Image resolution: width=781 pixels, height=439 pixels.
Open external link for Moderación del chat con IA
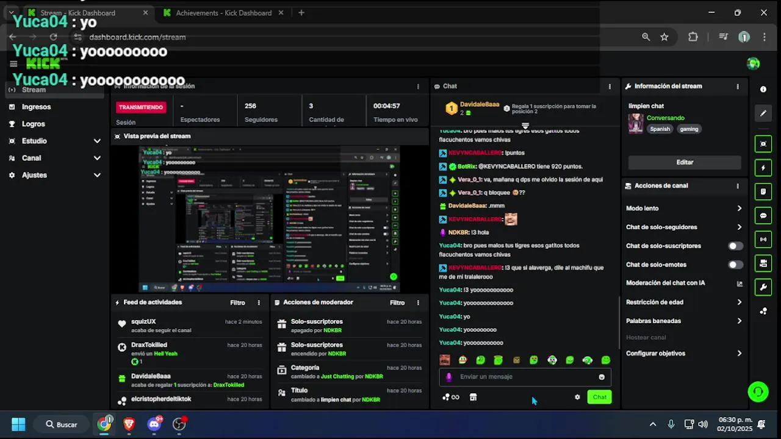pyautogui.click(x=740, y=284)
